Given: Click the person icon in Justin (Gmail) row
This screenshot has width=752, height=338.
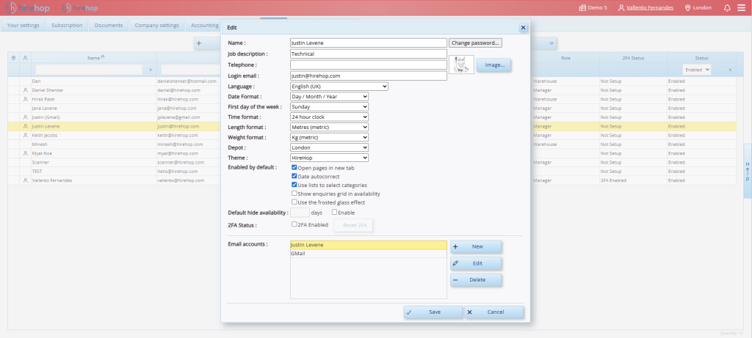Looking at the screenshot, I should 26,117.
